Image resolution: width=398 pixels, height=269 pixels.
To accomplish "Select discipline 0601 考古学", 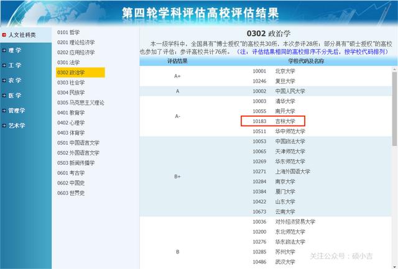I will (71, 173).
